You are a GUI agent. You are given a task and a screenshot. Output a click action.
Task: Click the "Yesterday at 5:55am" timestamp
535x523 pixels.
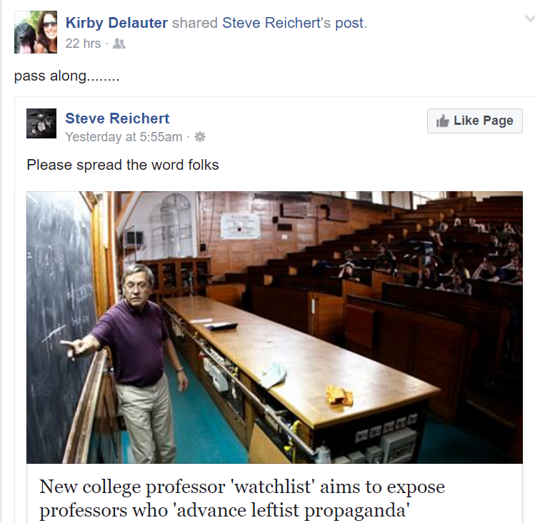(x=124, y=136)
